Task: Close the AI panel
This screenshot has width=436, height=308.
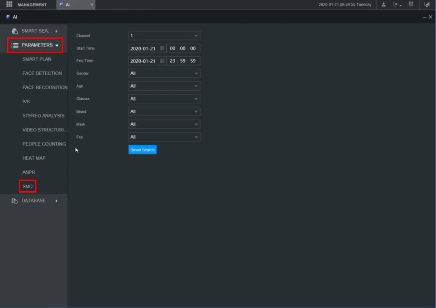Action: pyautogui.click(x=431, y=17)
